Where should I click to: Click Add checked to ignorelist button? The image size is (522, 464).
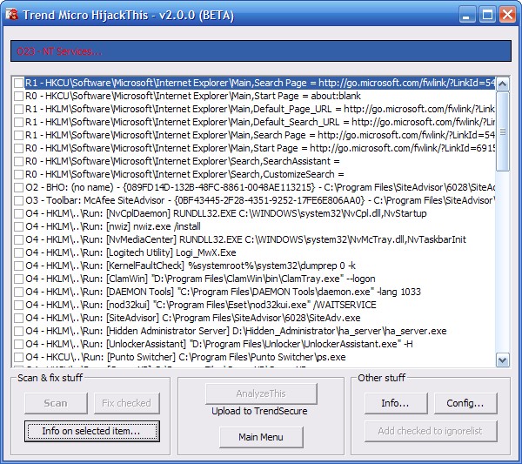(x=431, y=431)
